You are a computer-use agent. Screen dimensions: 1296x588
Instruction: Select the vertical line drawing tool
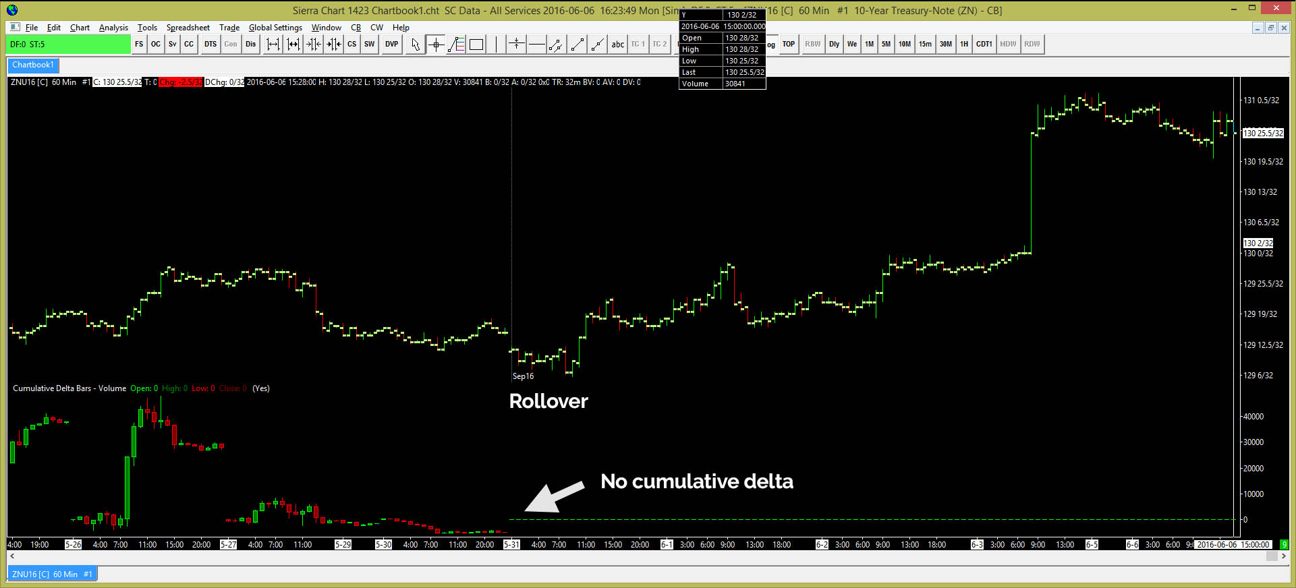tap(496, 45)
